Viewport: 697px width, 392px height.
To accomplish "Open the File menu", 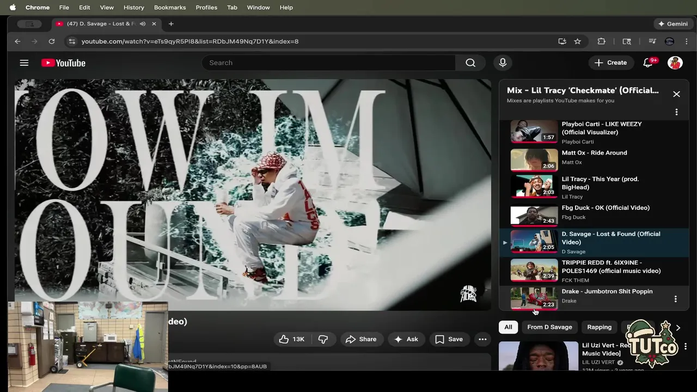I will point(64,8).
